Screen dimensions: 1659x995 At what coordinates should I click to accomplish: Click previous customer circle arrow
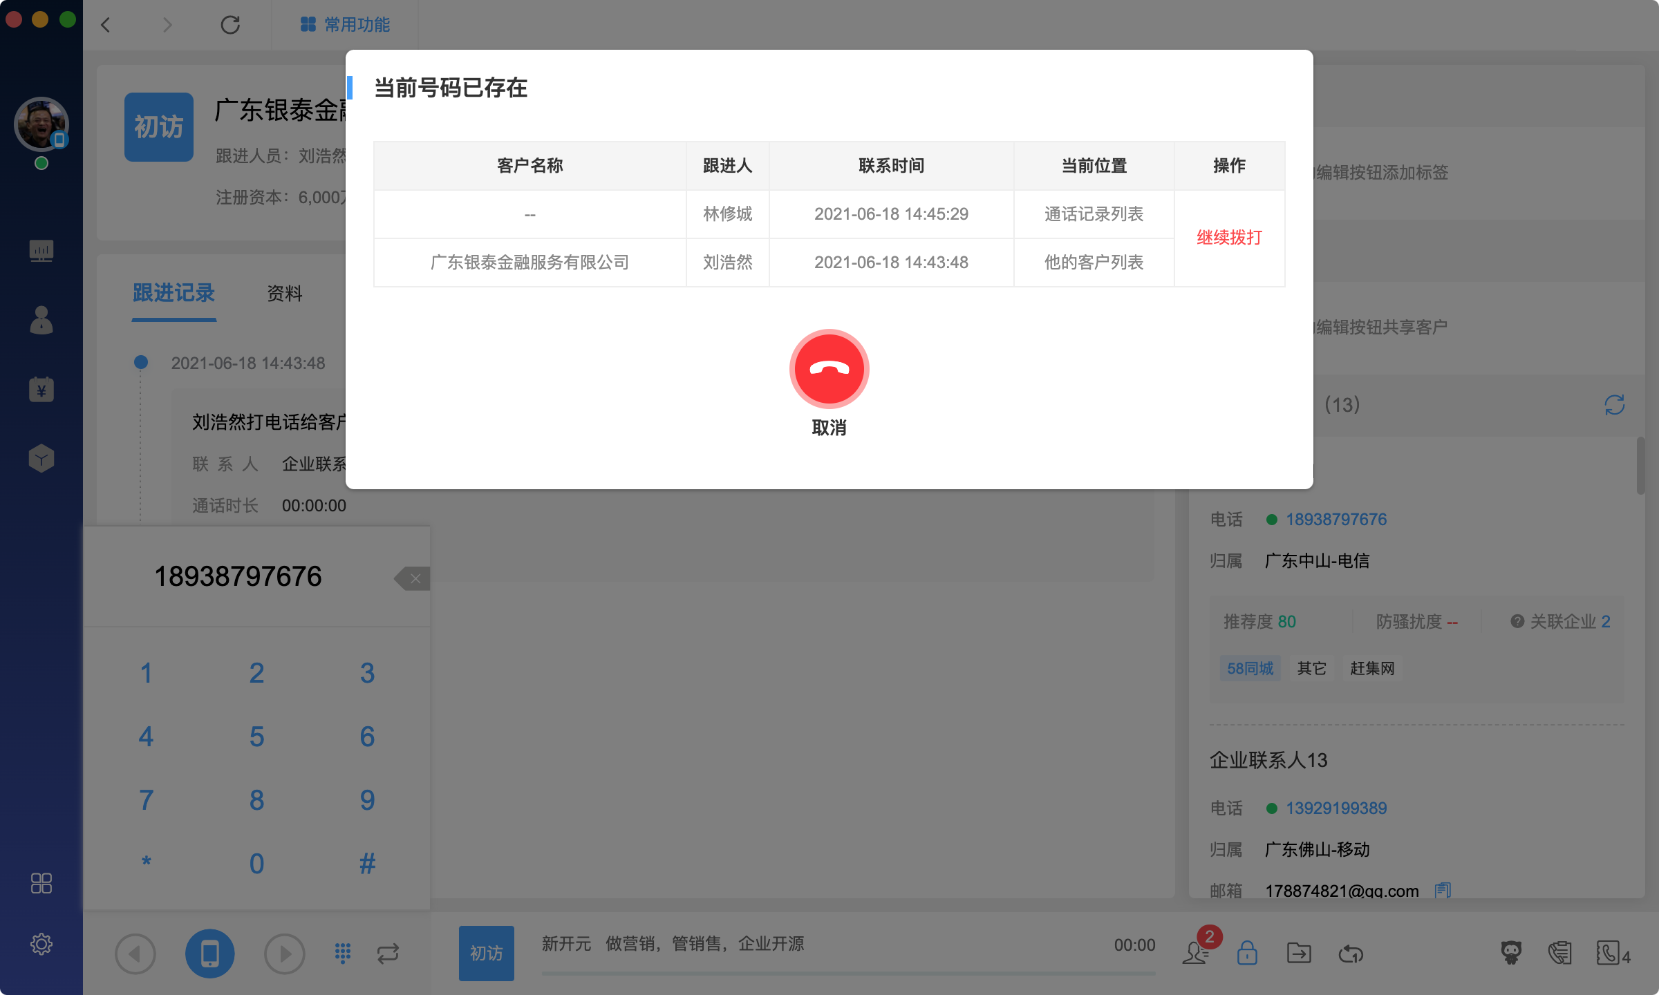(135, 954)
